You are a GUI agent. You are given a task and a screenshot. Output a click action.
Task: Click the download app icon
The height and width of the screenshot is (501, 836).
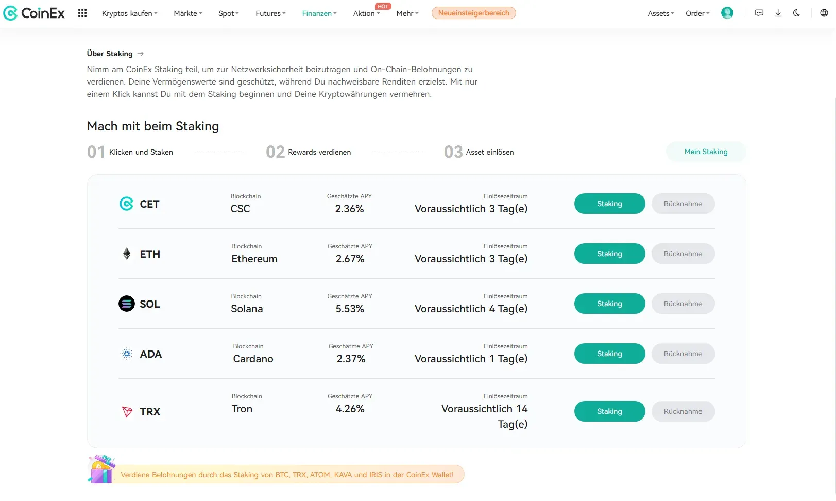[778, 13]
